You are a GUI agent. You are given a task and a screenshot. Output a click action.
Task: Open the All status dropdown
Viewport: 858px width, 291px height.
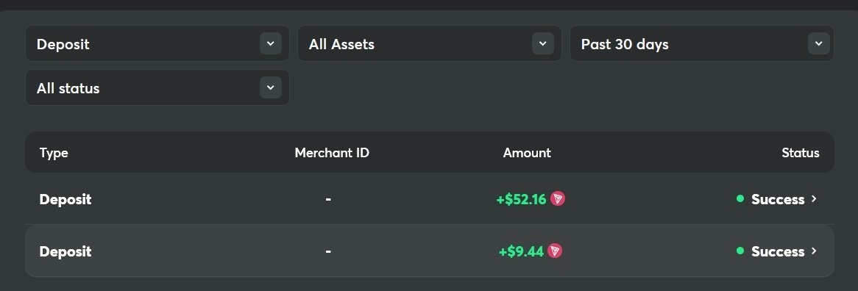[157, 87]
